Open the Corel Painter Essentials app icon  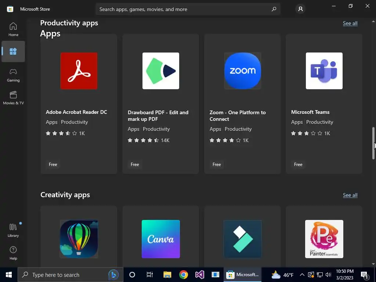tap(324, 239)
